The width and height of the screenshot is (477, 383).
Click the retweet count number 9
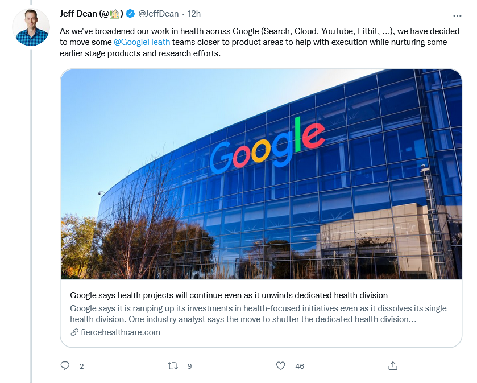(189, 366)
